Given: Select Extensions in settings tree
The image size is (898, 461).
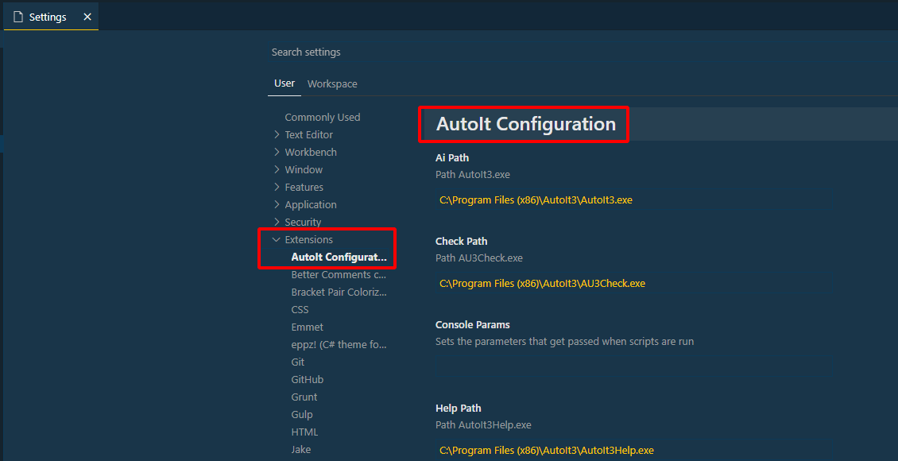Looking at the screenshot, I should [x=308, y=239].
